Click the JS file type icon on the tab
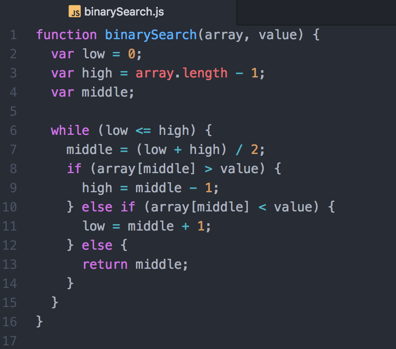 coord(76,12)
